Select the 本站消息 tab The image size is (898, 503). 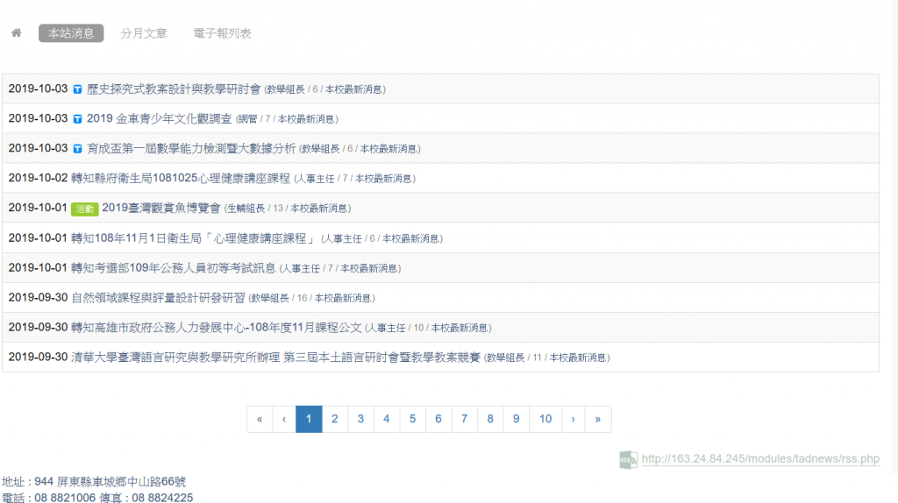click(71, 33)
